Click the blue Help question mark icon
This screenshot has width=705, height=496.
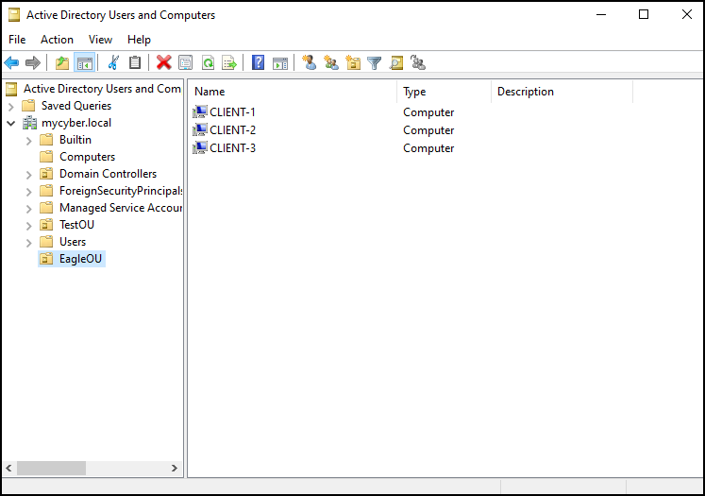point(258,62)
